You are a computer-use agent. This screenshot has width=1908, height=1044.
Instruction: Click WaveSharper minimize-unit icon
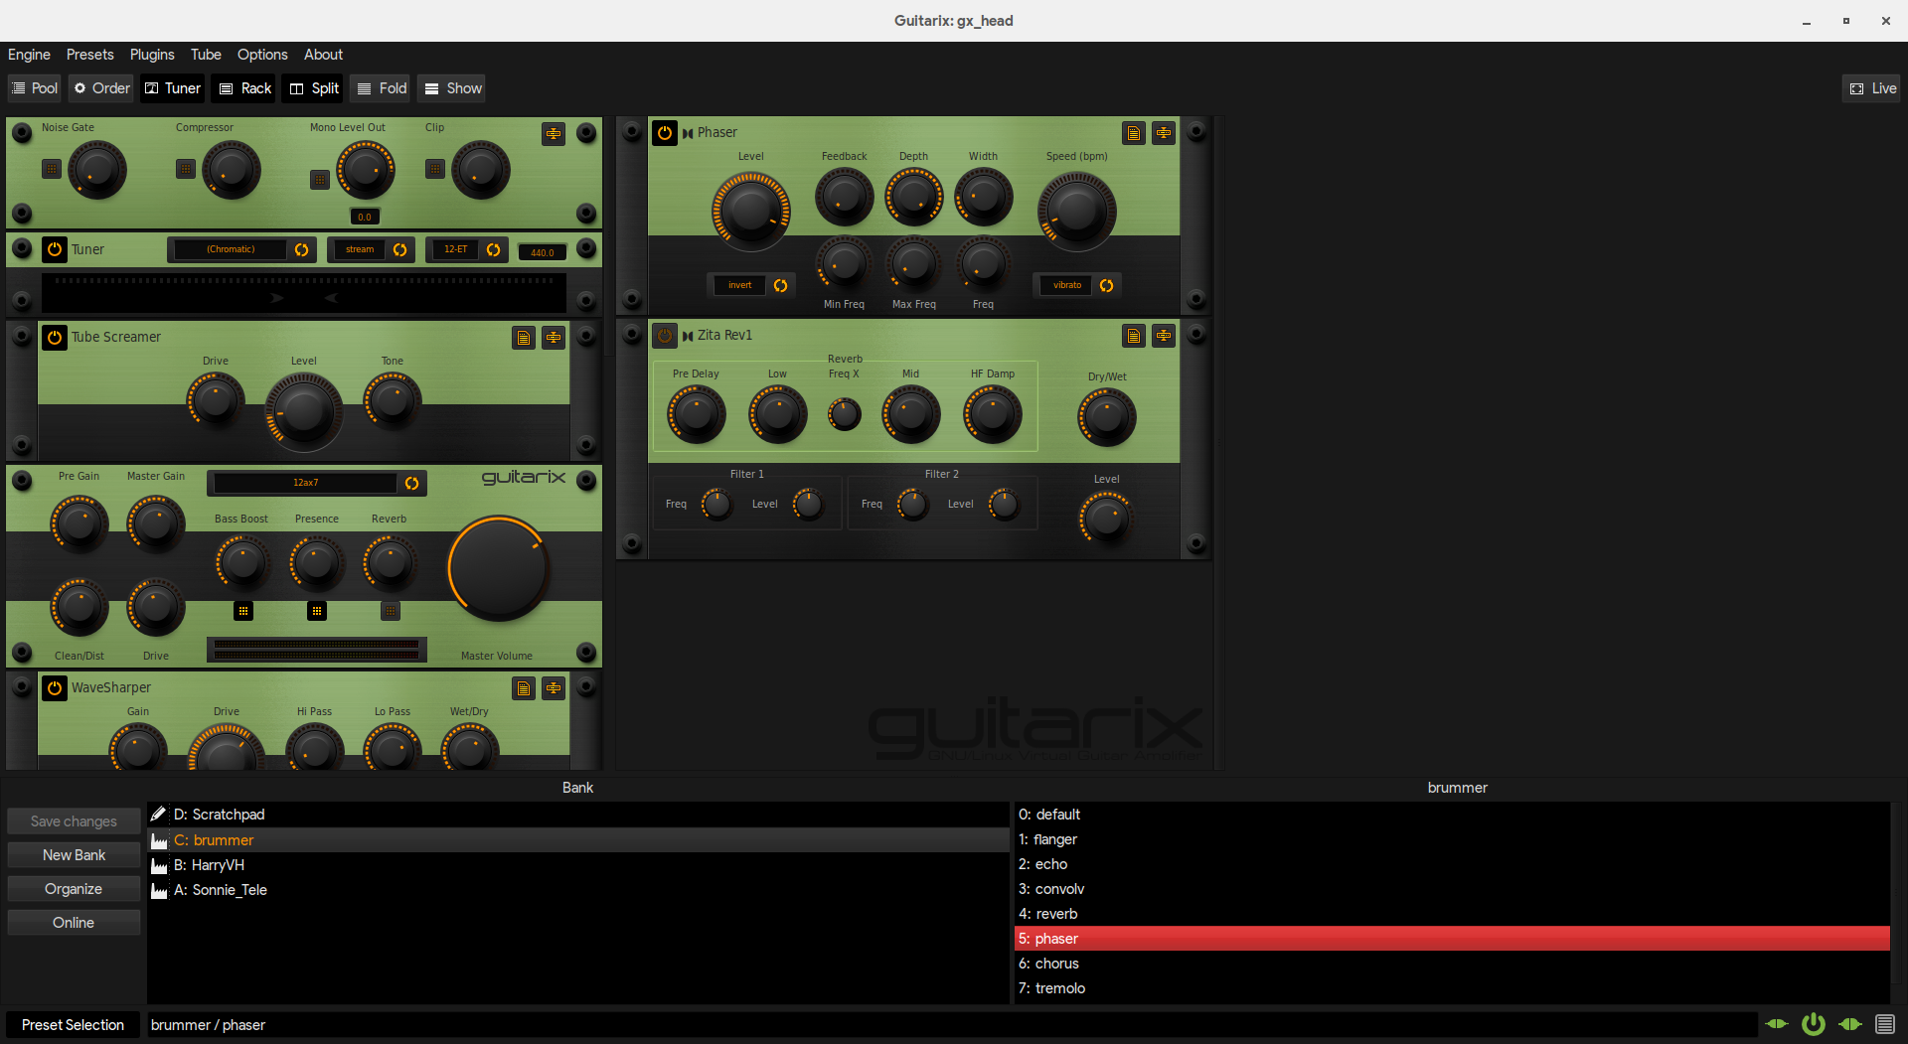(x=554, y=688)
